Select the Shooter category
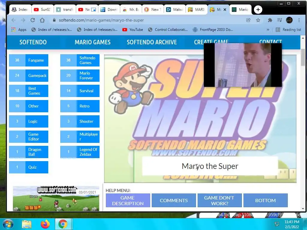This screenshot has width=307, height=230. (x=80, y=121)
